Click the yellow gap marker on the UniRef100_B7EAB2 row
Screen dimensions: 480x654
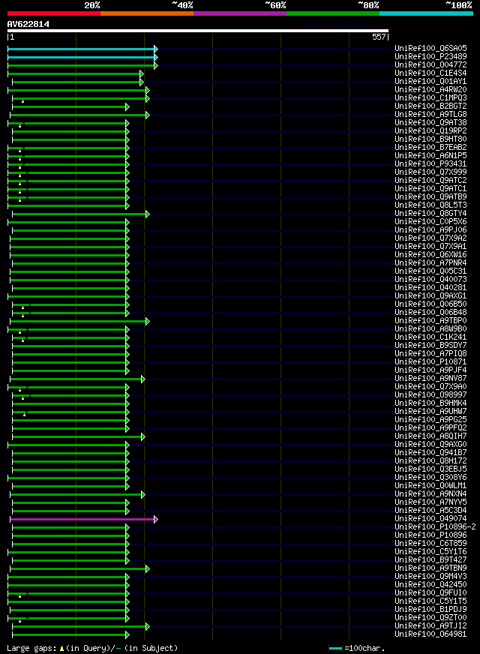click(20, 151)
